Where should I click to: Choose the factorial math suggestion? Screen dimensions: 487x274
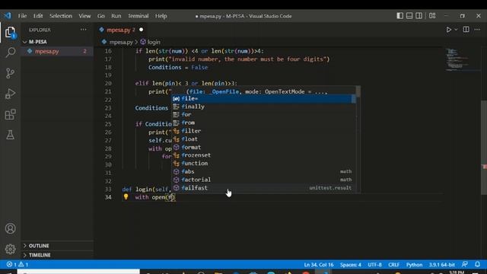pos(264,180)
